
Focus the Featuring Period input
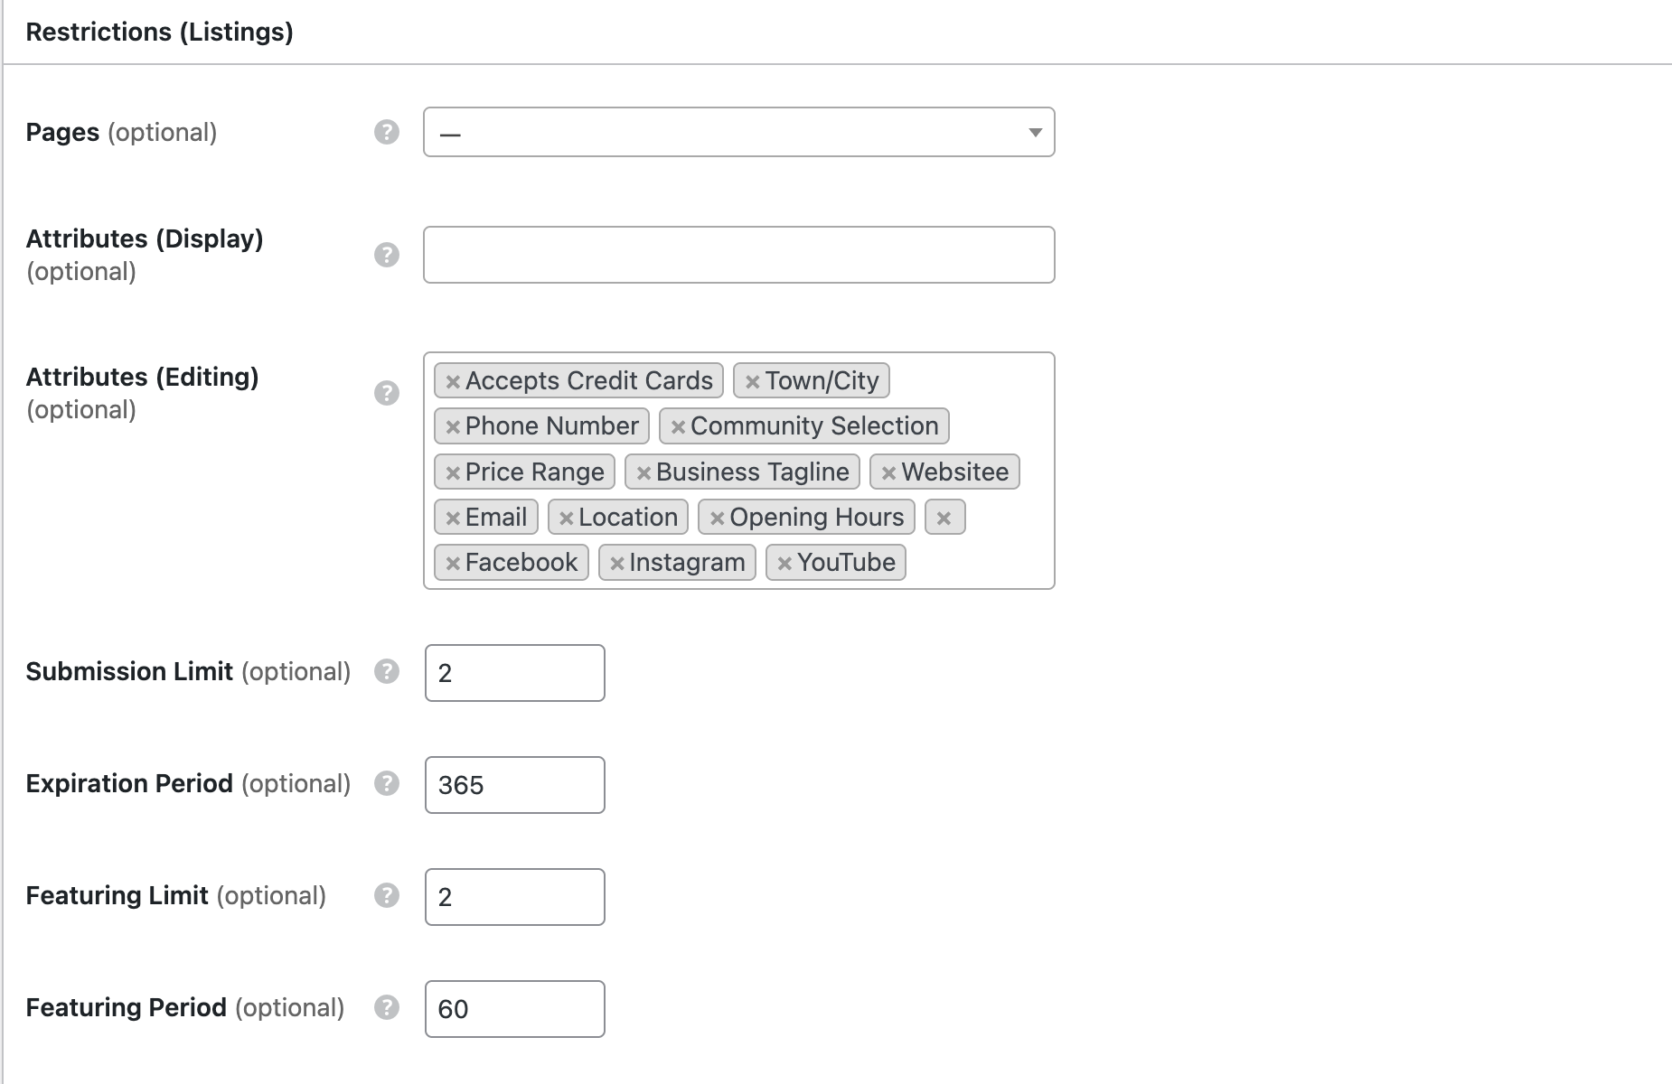click(514, 1009)
